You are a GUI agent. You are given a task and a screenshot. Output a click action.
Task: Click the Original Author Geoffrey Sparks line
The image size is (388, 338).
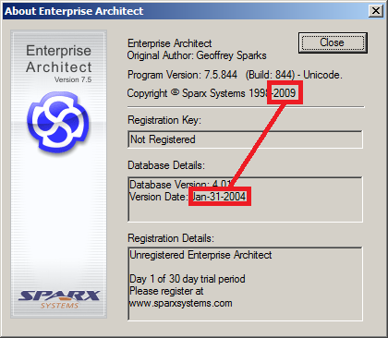(197, 55)
